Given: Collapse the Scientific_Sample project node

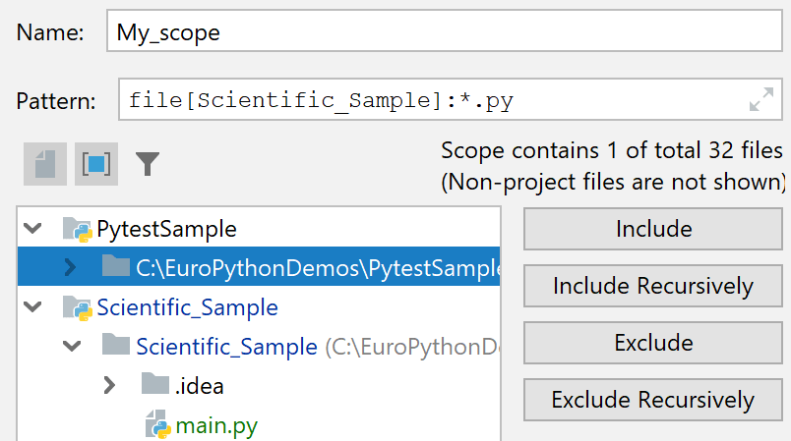Looking at the screenshot, I should tap(32, 307).
